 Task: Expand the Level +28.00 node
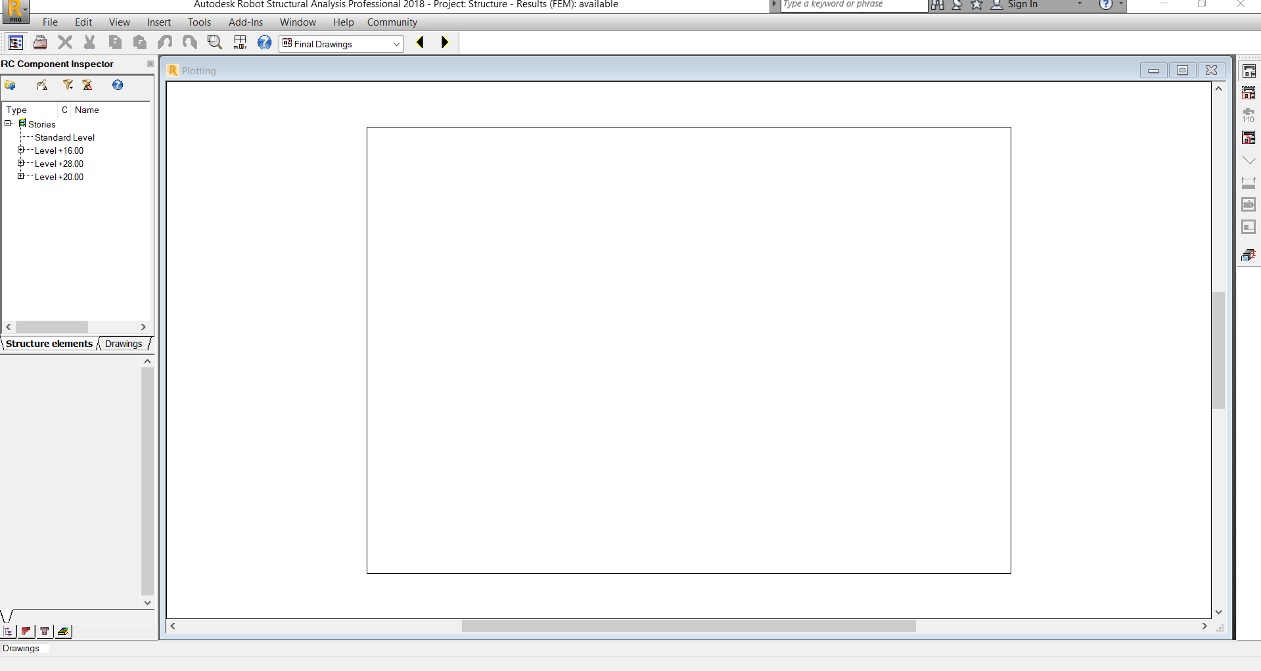20,163
